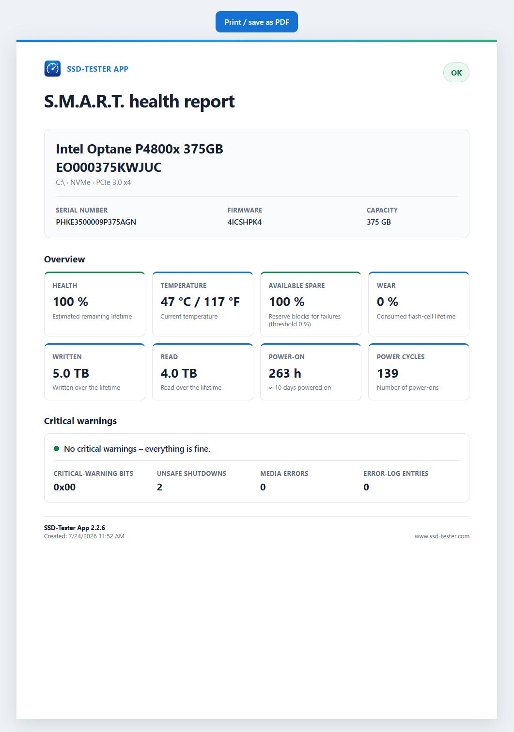This screenshot has height=732, width=514.
Task: Click the SSD-Tester App 2.2.6 footer text
Action: (x=75, y=528)
